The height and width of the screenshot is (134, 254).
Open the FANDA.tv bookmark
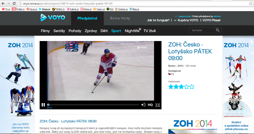pyautogui.click(x=58, y=9)
